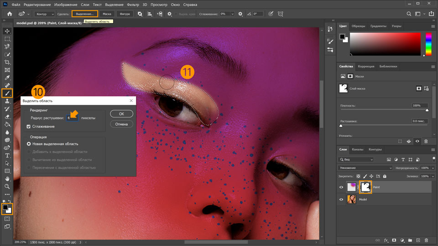Create a new layer in Layers panel
This screenshot has width=438, height=246.
click(x=418, y=240)
